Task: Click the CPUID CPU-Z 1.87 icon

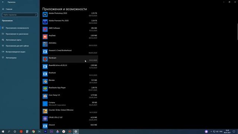Action: tap(45, 119)
